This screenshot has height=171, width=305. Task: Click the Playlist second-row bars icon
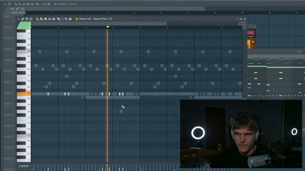22,9
